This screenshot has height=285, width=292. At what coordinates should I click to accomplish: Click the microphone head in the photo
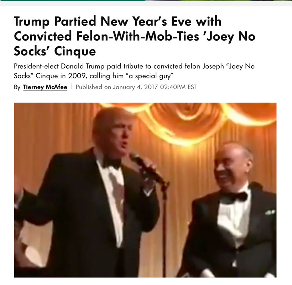[135, 158]
